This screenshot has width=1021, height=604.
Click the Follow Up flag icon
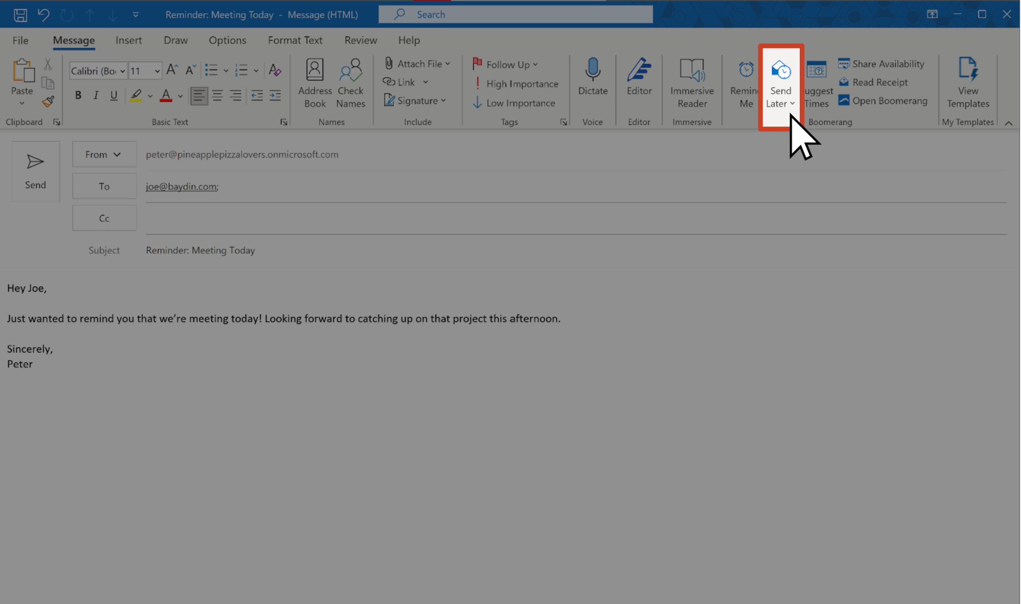477,64
